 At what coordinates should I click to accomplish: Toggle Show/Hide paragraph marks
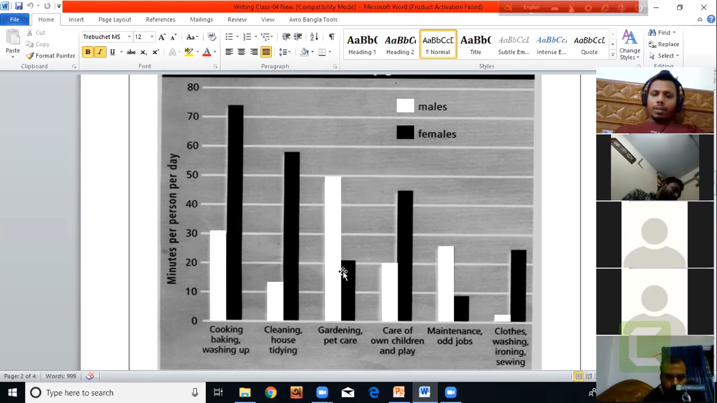[331, 37]
